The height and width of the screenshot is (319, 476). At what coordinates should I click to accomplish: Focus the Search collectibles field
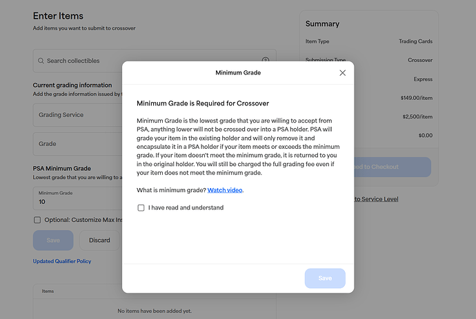[x=155, y=61]
